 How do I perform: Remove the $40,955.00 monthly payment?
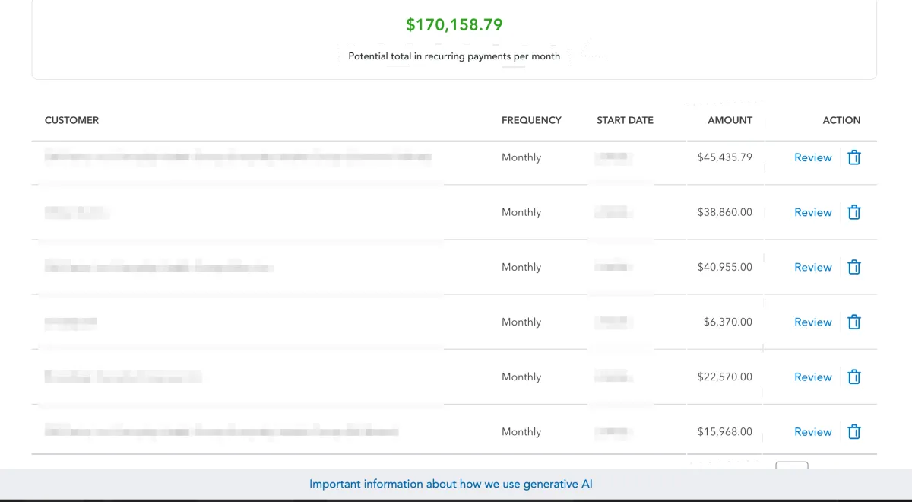854,267
